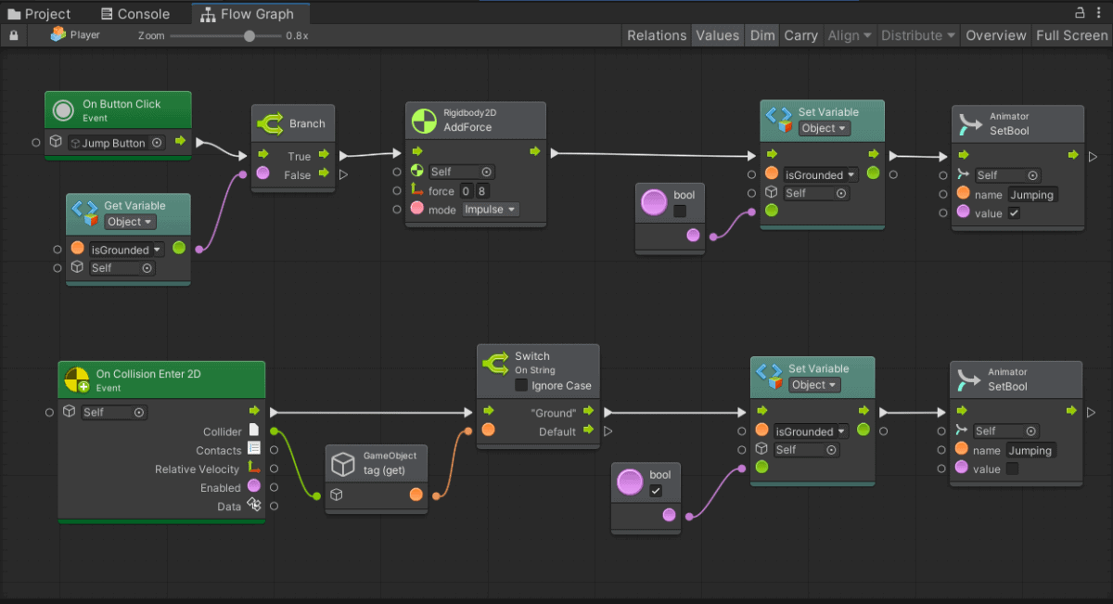Click the GameObject tag cube icon
This screenshot has height=604, width=1113.
[x=343, y=463]
